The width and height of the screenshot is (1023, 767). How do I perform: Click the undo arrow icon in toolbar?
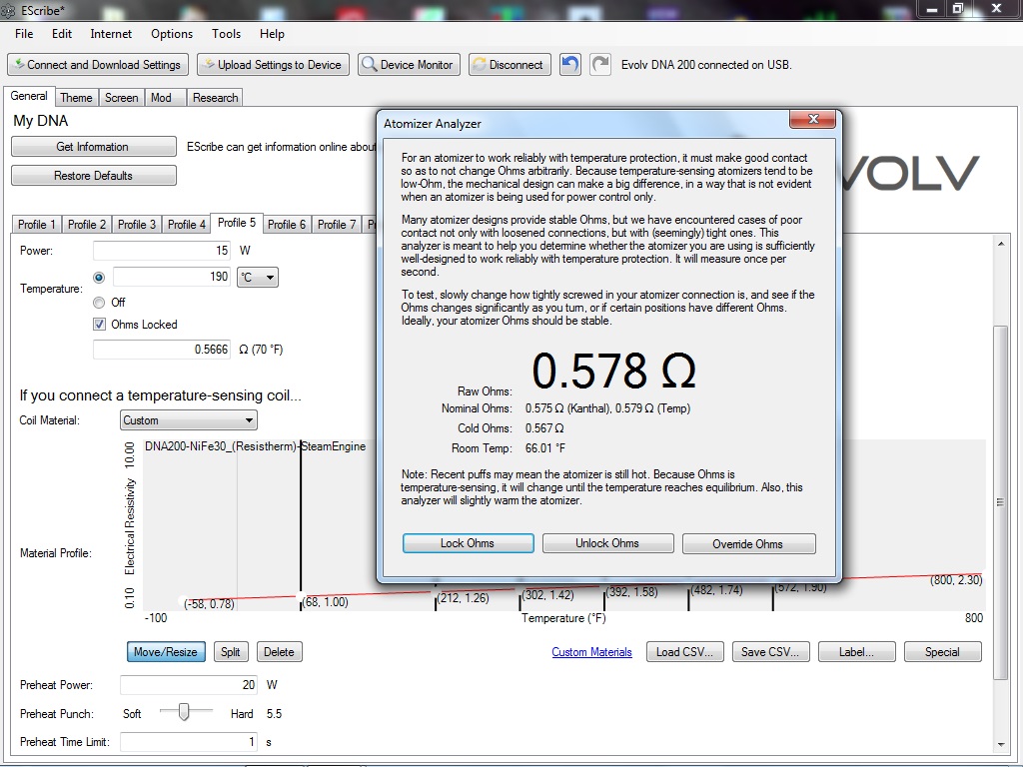coord(569,65)
